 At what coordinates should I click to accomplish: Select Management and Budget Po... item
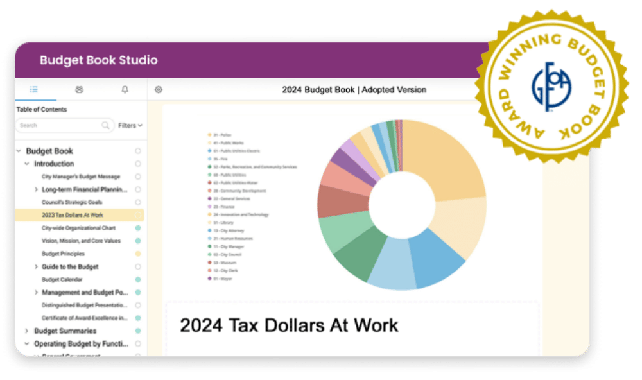click(x=85, y=292)
